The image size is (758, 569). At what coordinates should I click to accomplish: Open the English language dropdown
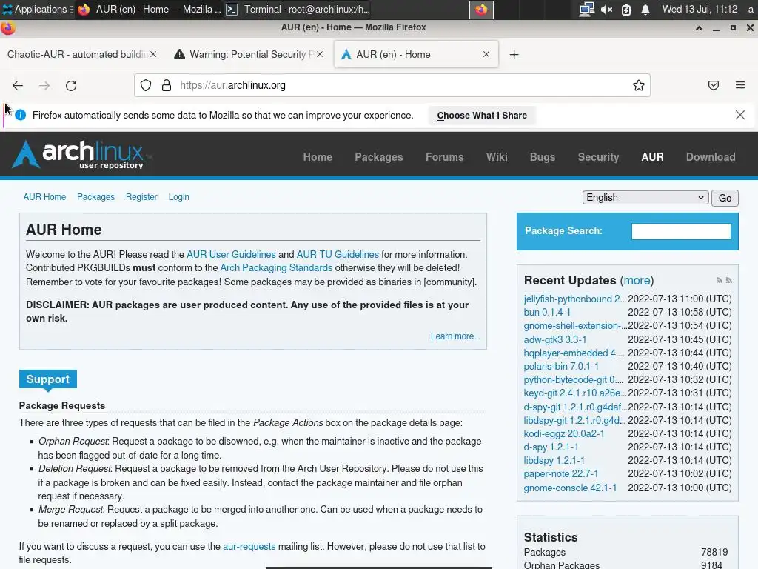click(645, 197)
